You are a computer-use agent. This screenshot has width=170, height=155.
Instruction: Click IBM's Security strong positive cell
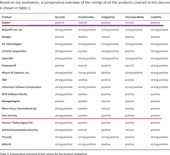64,80
